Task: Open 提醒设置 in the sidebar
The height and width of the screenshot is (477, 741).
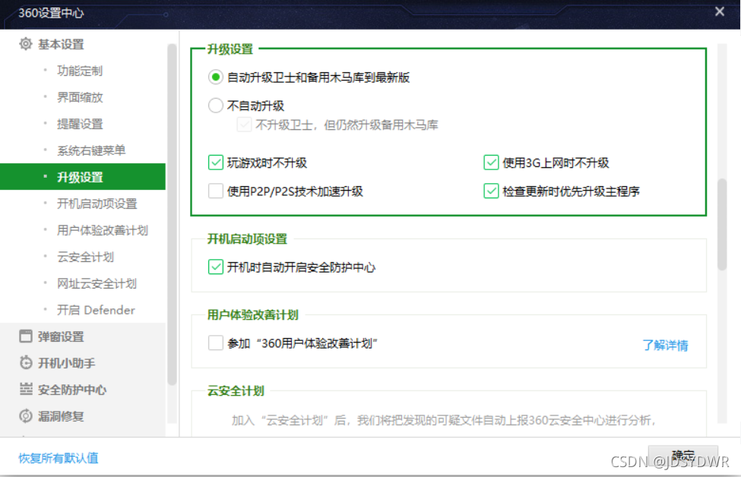Action: pos(80,124)
